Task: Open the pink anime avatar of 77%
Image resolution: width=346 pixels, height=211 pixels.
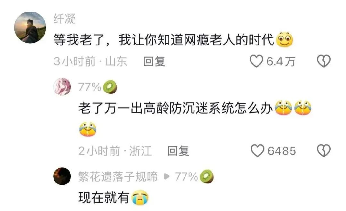Action: point(62,87)
